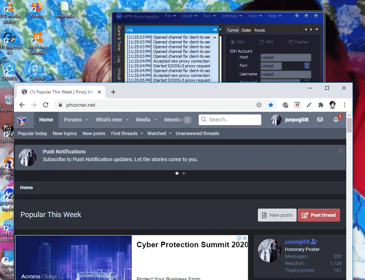
Task: Click the film reel extension icon
Action: (286, 105)
